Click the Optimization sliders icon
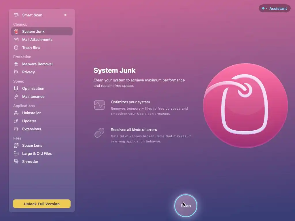 coord(16,88)
